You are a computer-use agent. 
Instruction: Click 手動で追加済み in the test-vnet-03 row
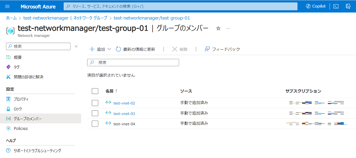(x=194, y=113)
